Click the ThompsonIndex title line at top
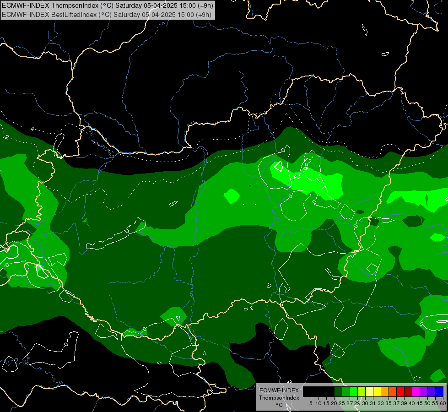The height and width of the screenshot is (412, 448). point(108,5)
